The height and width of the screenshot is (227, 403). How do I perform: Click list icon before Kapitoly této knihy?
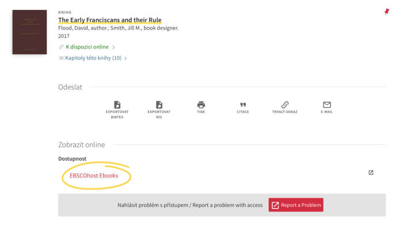62,58
